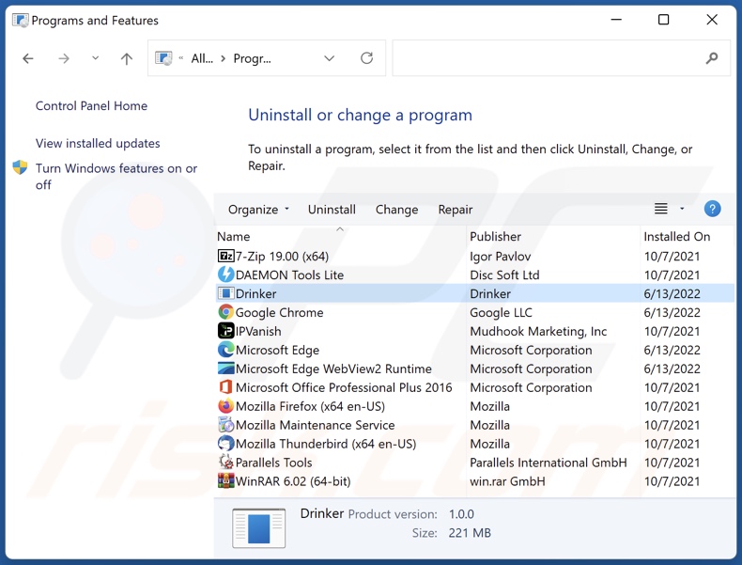Select the 7-Zip 19.00 icon
Image resolution: width=742 pixels, height=565 pixels.
225,256
